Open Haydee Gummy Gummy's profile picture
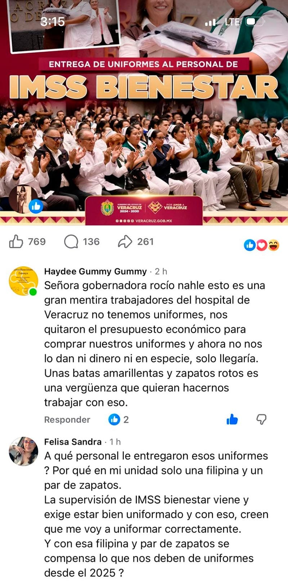Image resolution: width=288 pixels, height=582 pixels. tap(23, 281)
